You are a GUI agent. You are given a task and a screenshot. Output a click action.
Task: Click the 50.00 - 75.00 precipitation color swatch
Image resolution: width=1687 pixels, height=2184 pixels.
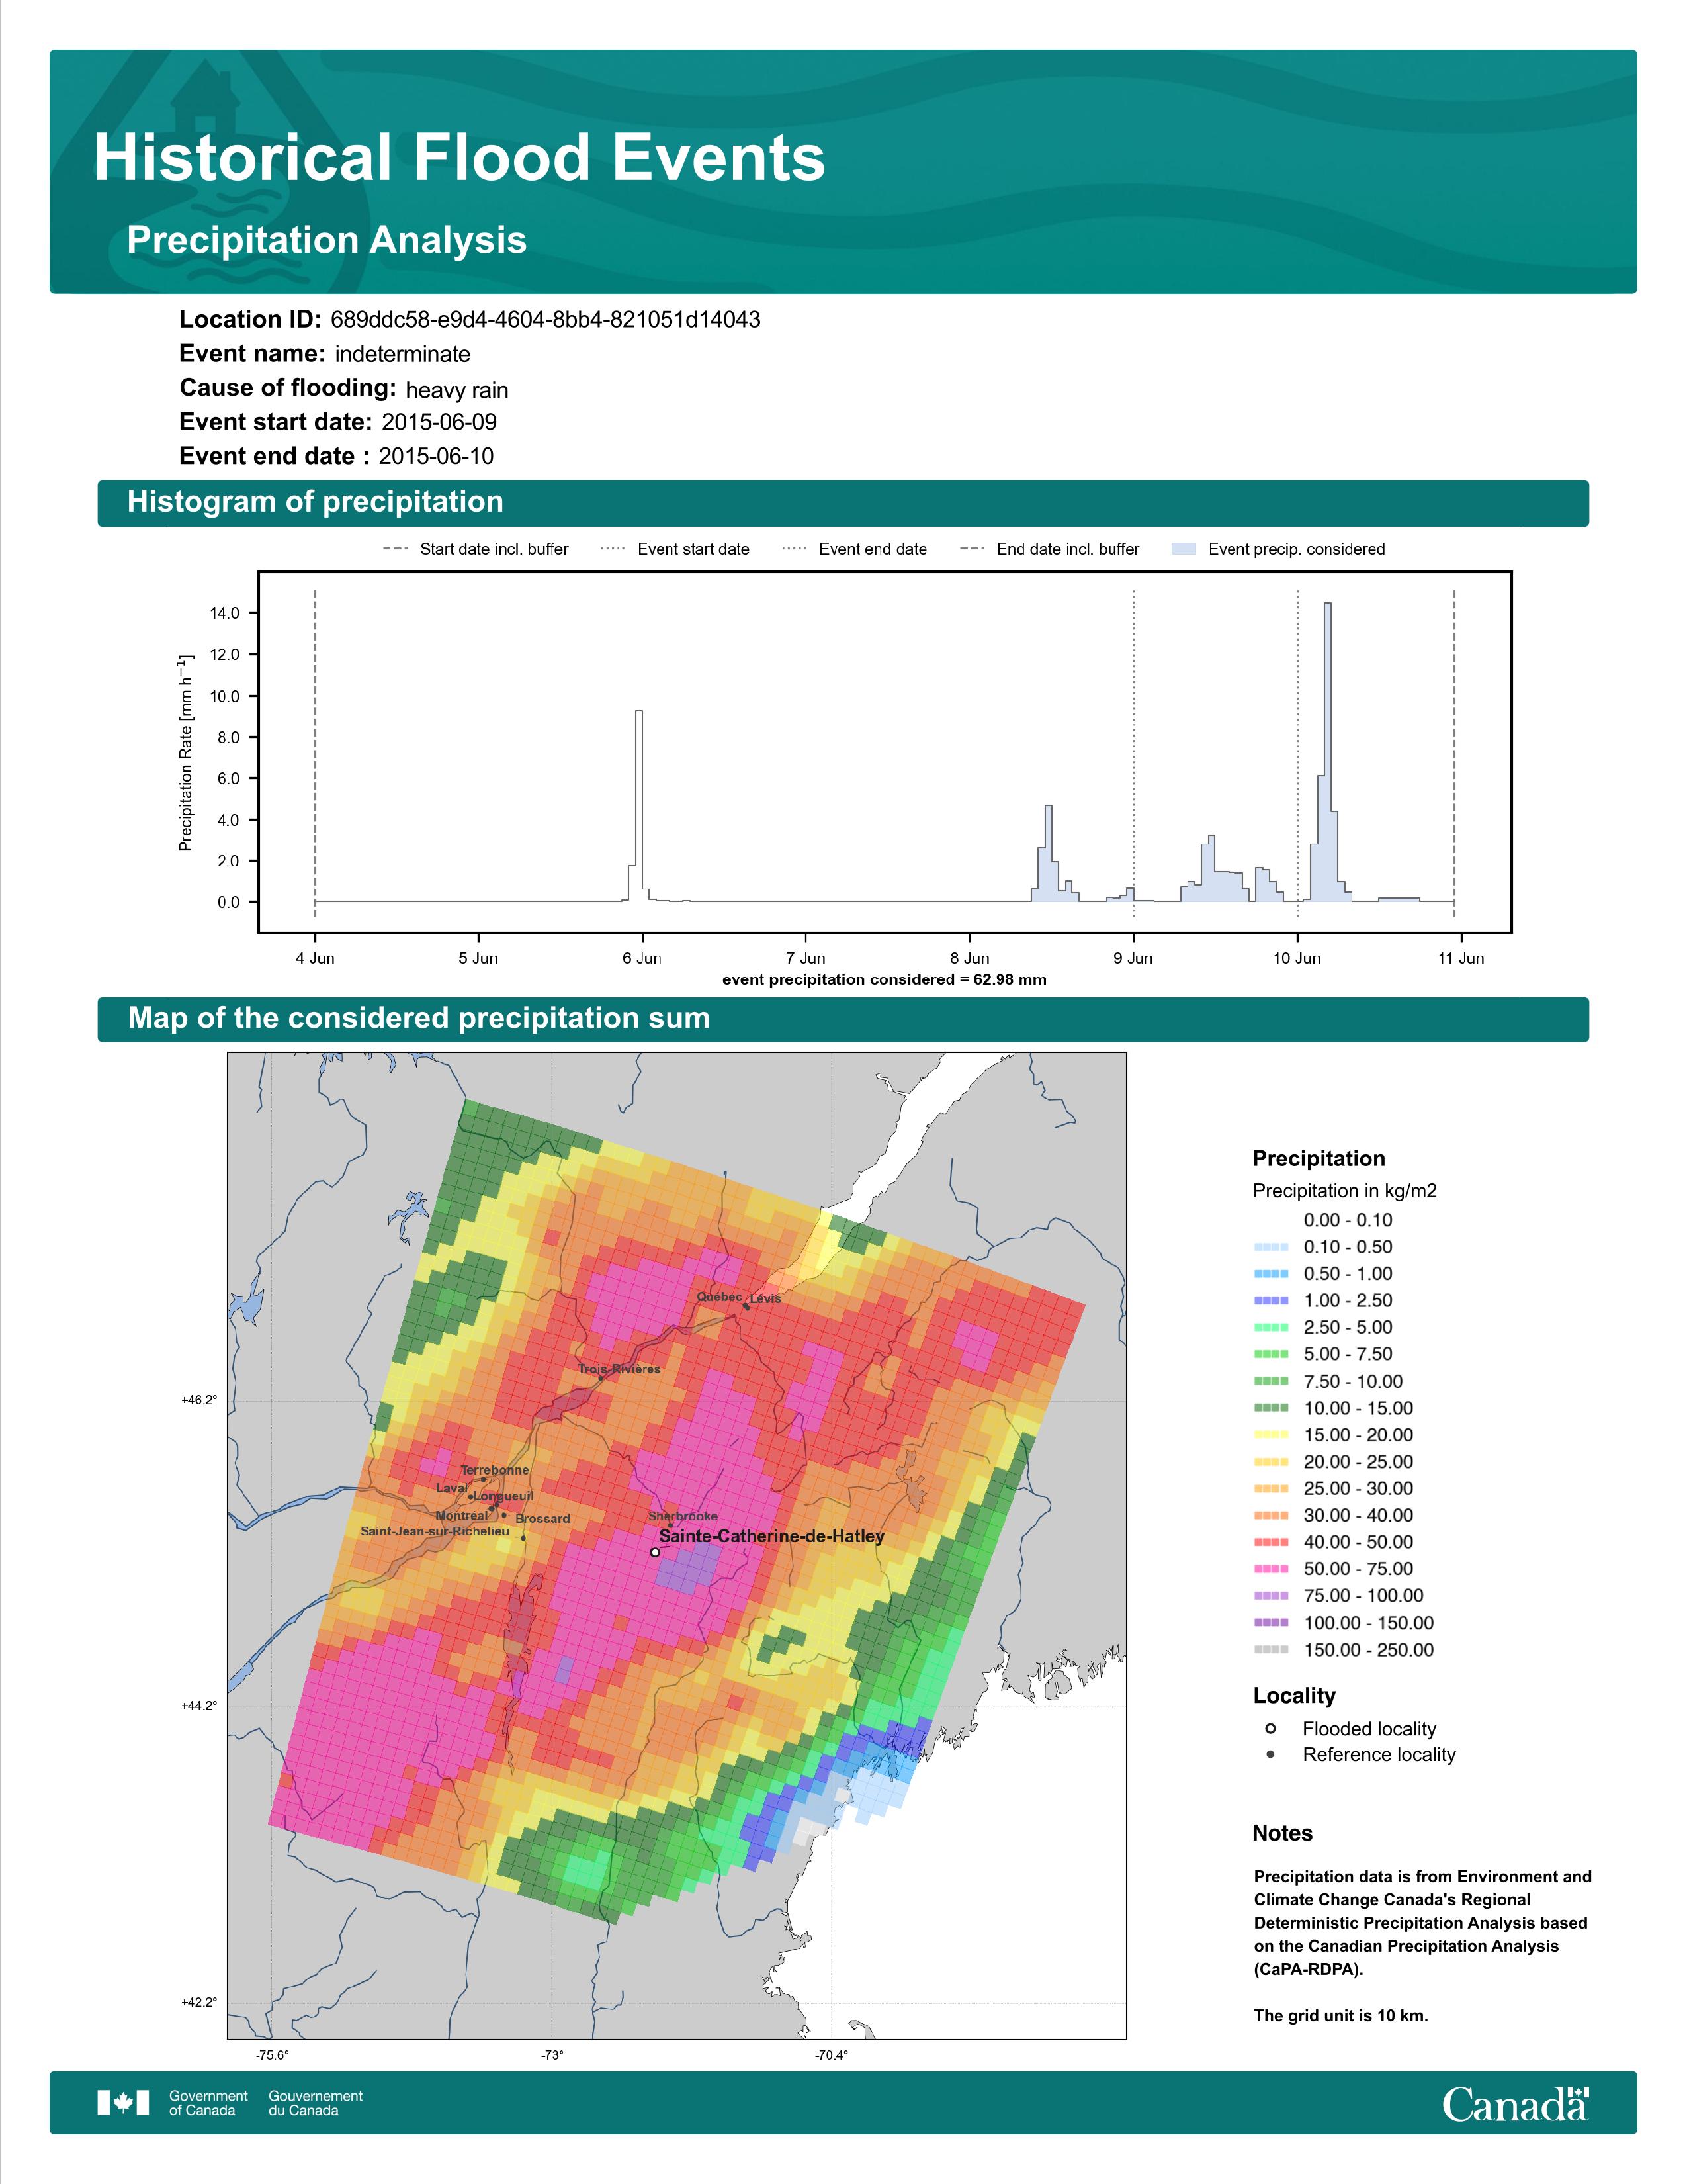pos(1270,1569)
